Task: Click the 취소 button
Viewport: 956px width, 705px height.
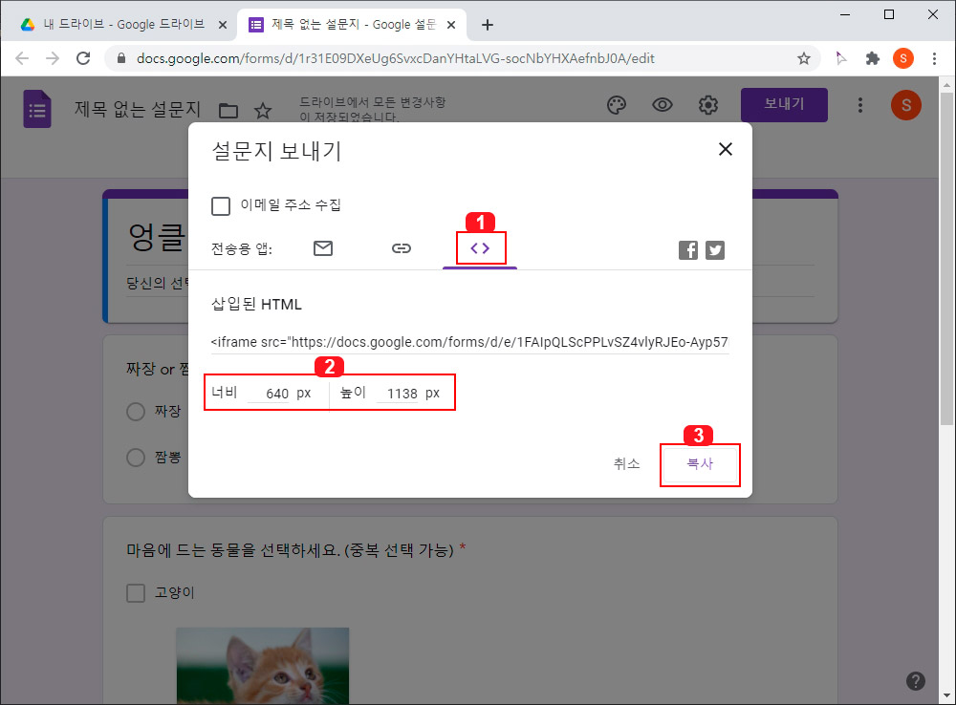Action: pos(628,465)
